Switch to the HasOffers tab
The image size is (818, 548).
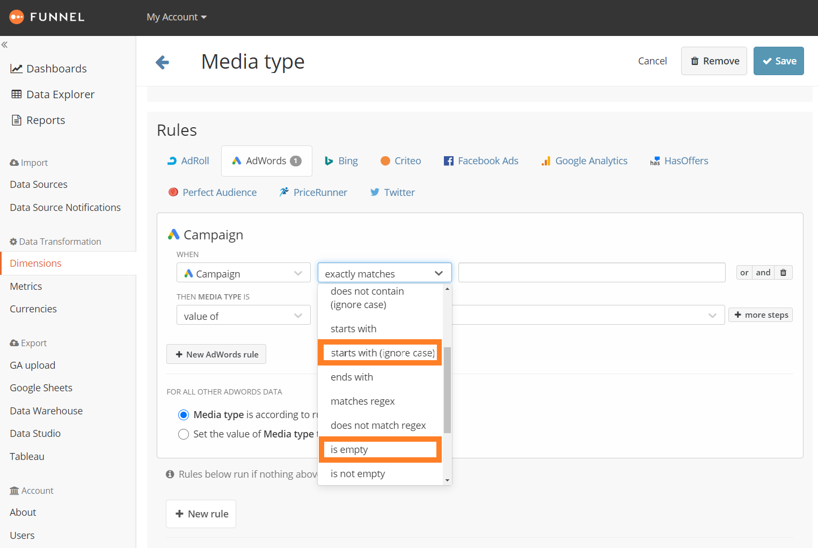(679, 161)
